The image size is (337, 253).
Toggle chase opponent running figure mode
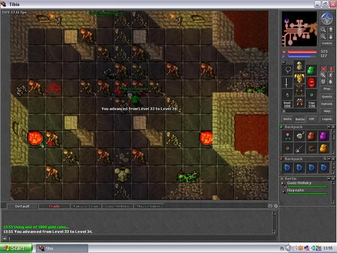tap(331, 75)
